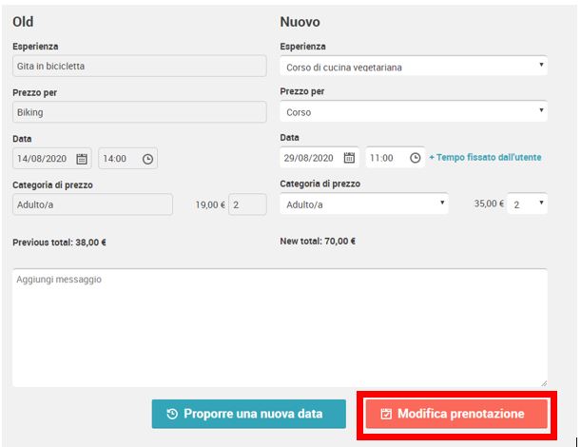Click old quantity field beside 19,00 €
Image resolution: width=581 pixels, height=447 pixels.
[247, 204]
